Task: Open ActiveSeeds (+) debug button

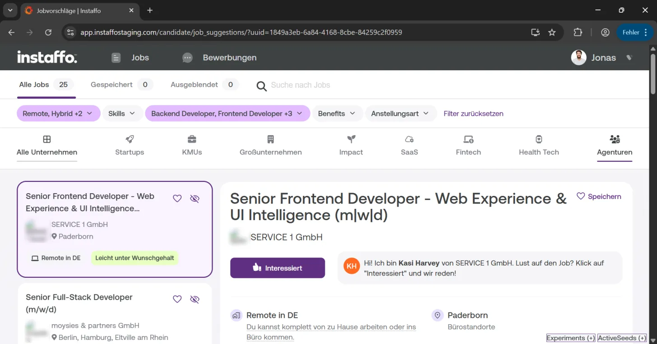Action: [x=622, y=338]
